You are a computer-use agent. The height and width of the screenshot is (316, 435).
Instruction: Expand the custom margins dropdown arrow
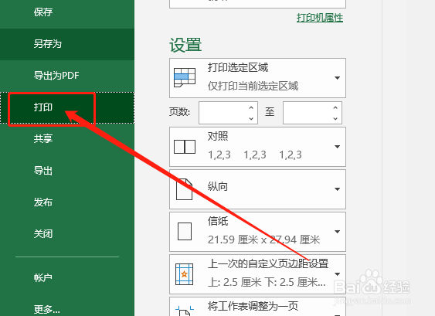(x=337, y=274)
